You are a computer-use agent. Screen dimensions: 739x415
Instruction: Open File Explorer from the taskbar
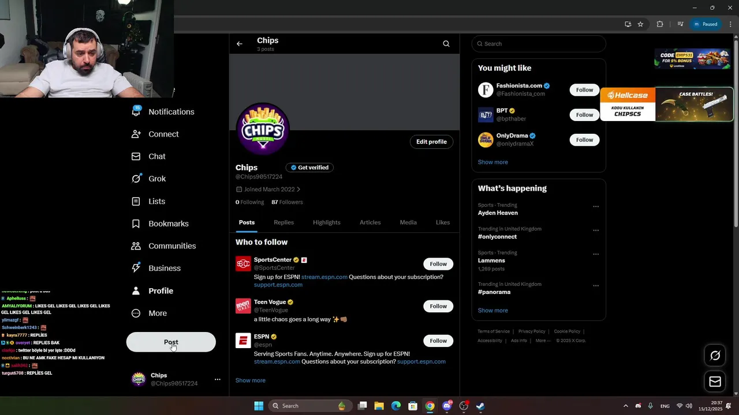(379, 406)
